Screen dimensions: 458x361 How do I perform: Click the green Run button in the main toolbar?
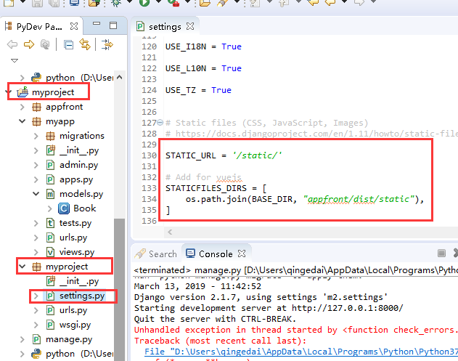tap(144, 3)
